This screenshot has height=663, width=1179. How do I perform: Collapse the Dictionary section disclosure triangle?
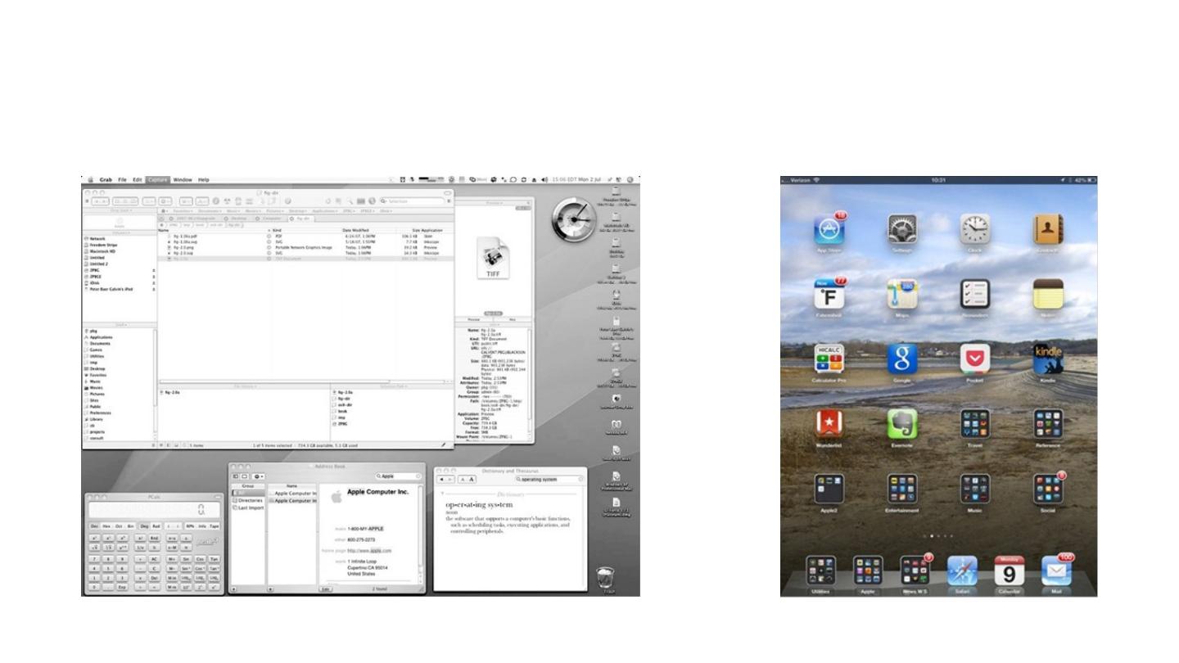point(442,494)
